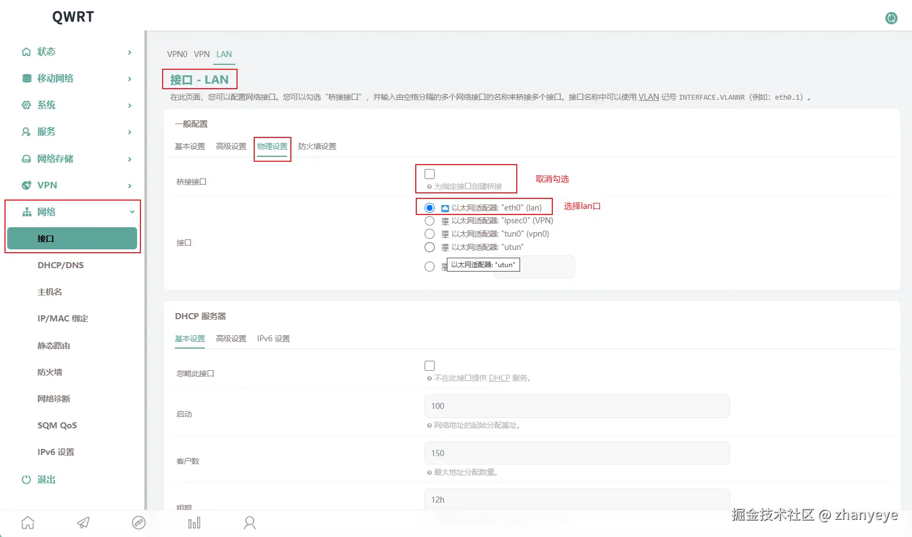The height and width of the screenshot is (537, 912).
Task: Click the 启动 start address field
Action: click(x=577, y=406)
